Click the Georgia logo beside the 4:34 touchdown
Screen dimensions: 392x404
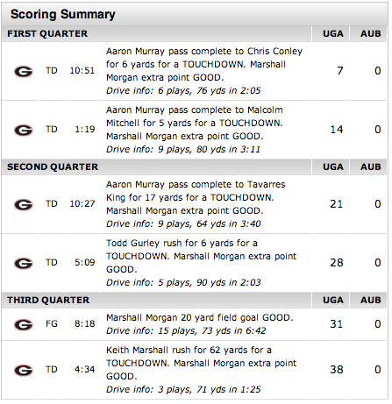(24, 371)
